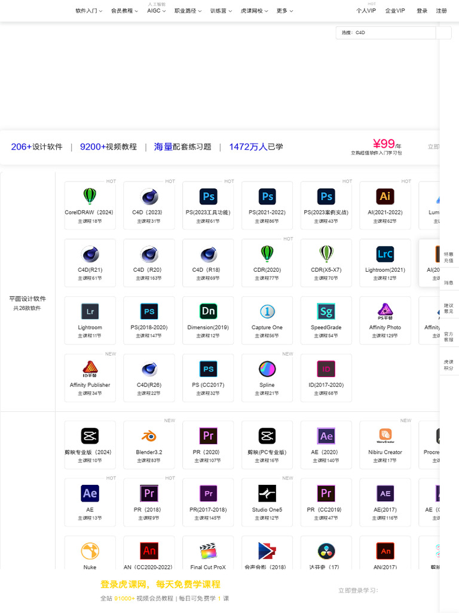459x613 pixels.
Task: Click the Studio One5 icon
Action: point(267,493)
